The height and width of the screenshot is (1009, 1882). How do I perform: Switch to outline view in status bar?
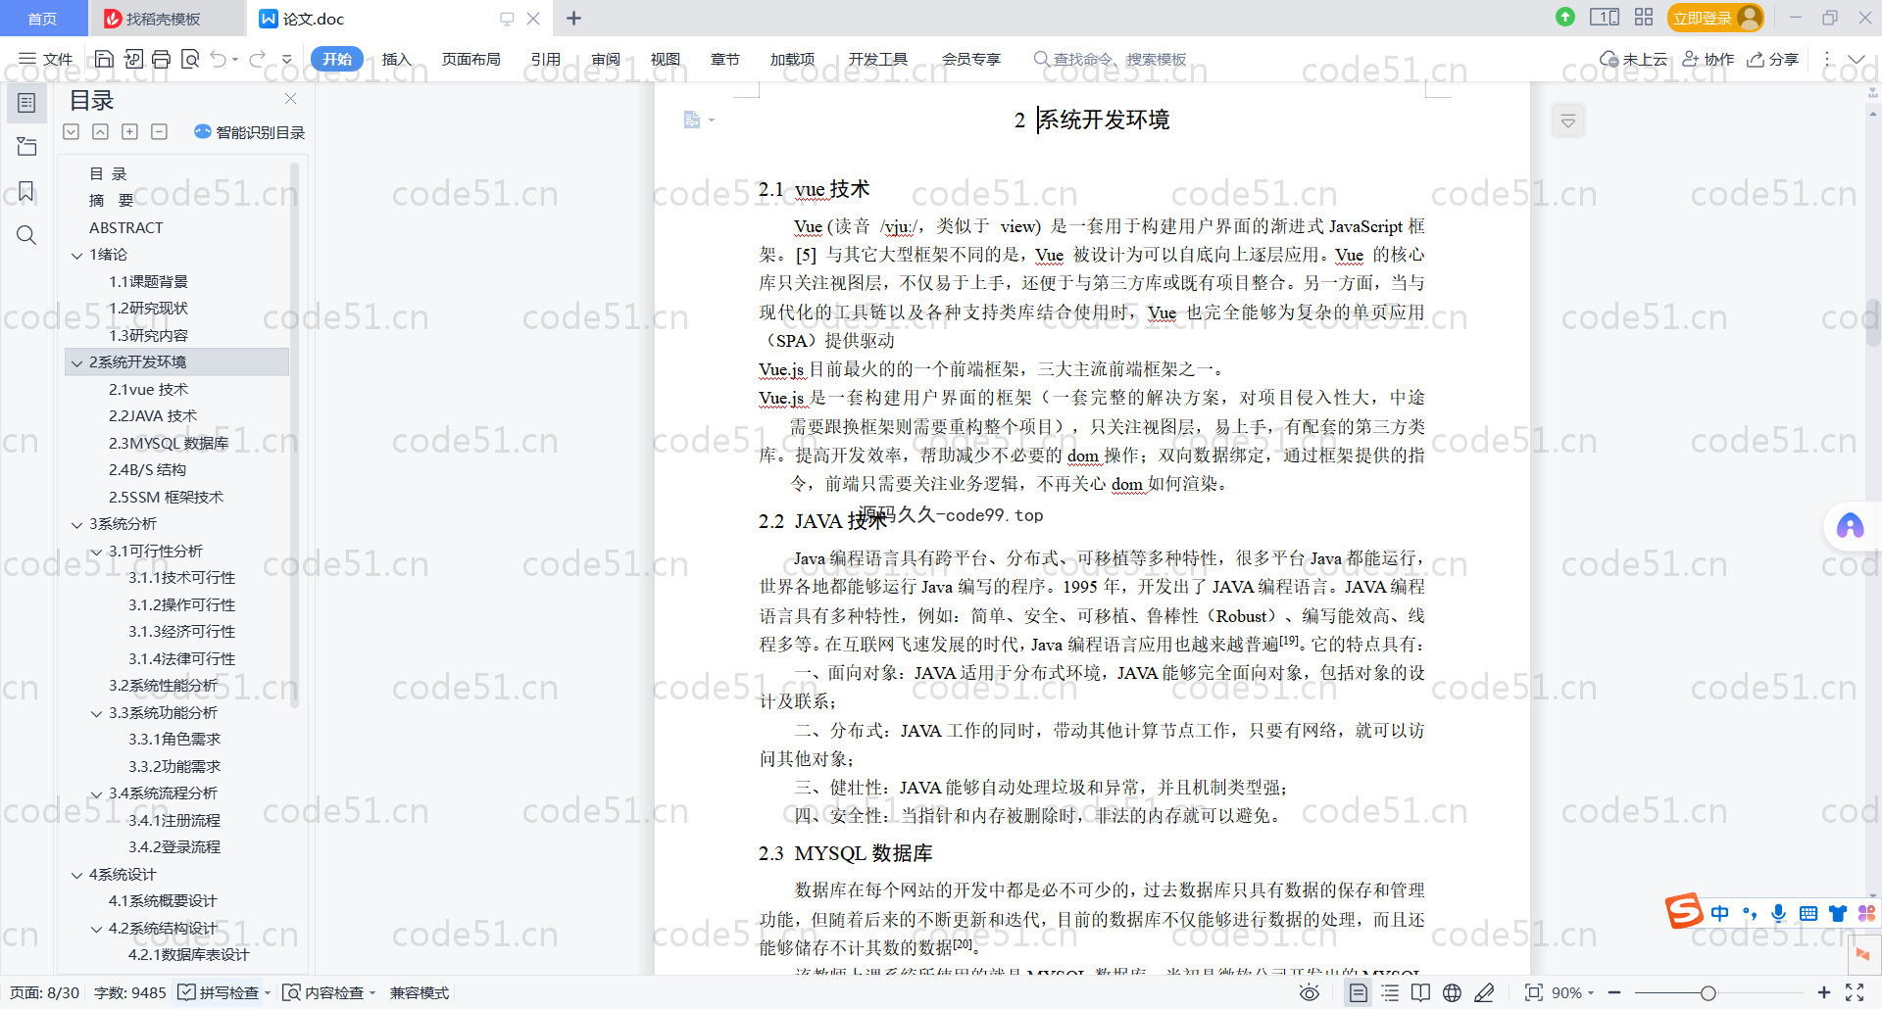[1390, 992]
